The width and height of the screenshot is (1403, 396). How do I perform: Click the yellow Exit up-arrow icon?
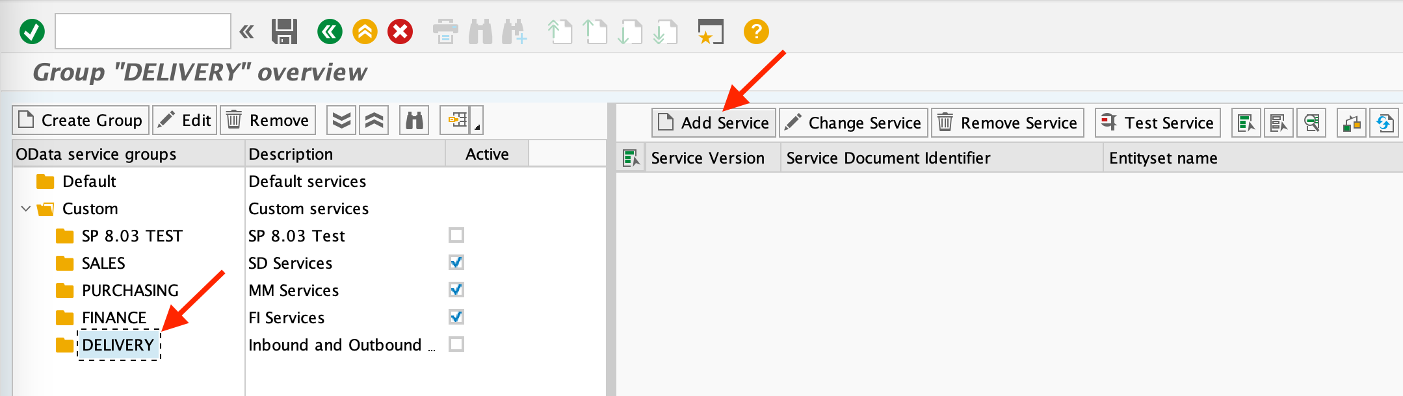(x=365, y=31)
